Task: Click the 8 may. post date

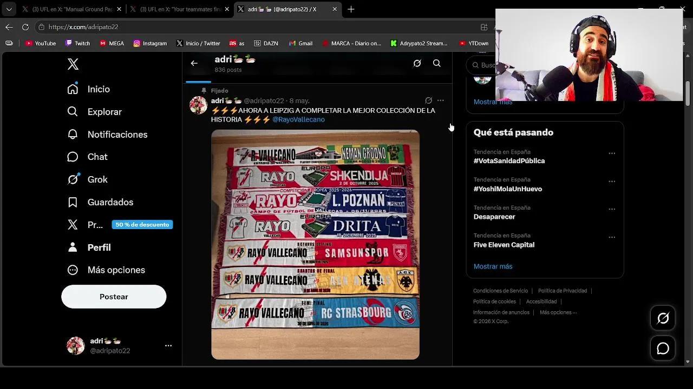Action: [x=299, y=101]
